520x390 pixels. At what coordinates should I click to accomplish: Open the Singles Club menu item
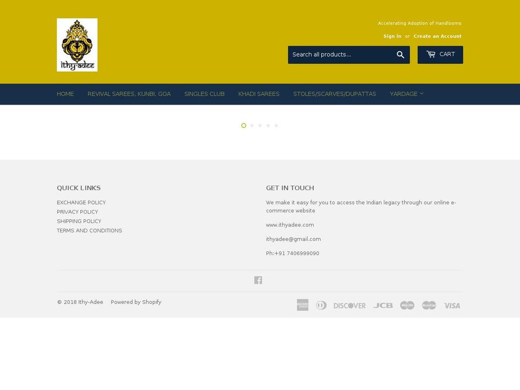204,94
